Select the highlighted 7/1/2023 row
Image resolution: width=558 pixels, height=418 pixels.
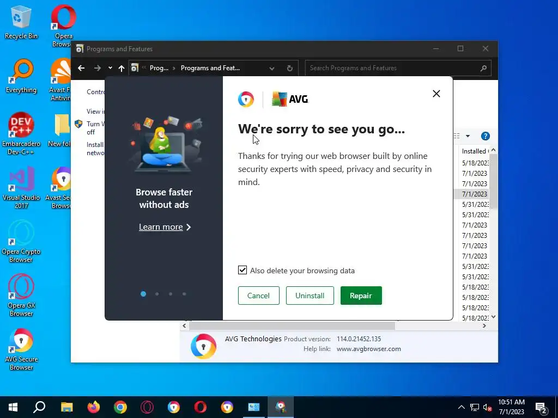pos(471,194)
